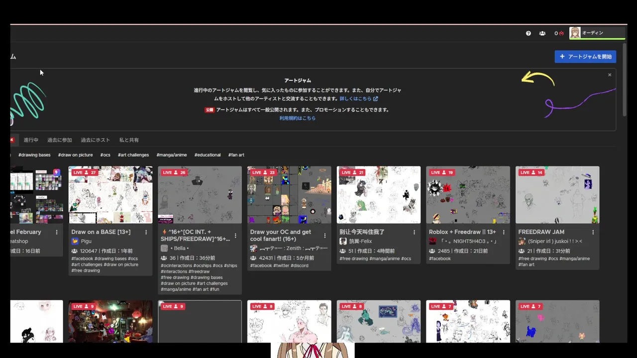Filter by #art challenges tag in filter row
This screenshot has width=637, height=358.
pos(133,155)
